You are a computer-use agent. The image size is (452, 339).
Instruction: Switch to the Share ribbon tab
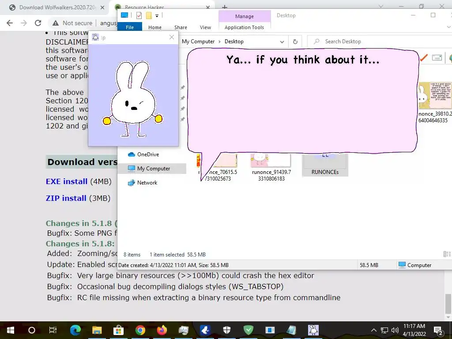(181, 27)
